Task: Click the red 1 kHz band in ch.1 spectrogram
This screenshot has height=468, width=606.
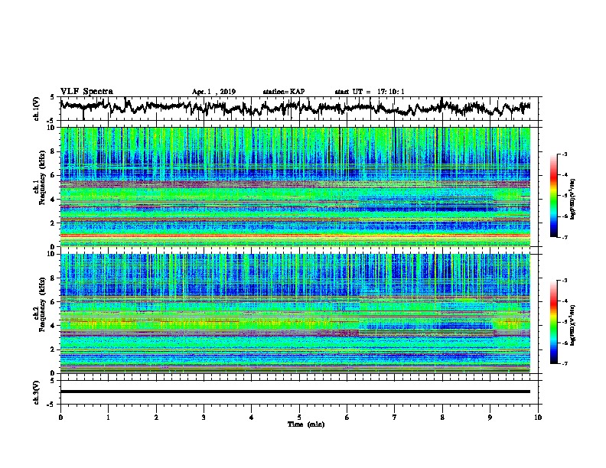Action: pyautogui.click(x=295, y=236)
